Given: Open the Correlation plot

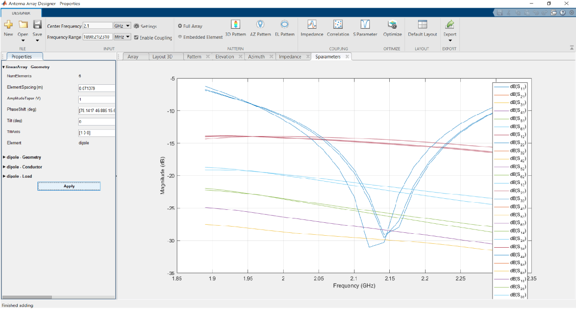Looking at the screenshot, I should [x=338, y=25].
